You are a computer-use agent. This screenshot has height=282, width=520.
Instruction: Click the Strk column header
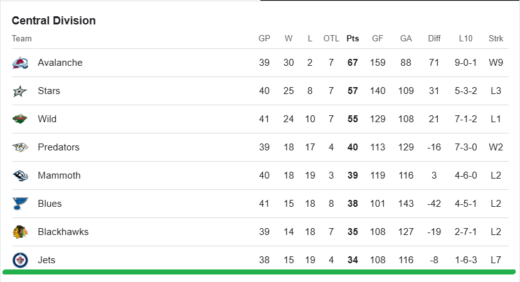(496, 39)
